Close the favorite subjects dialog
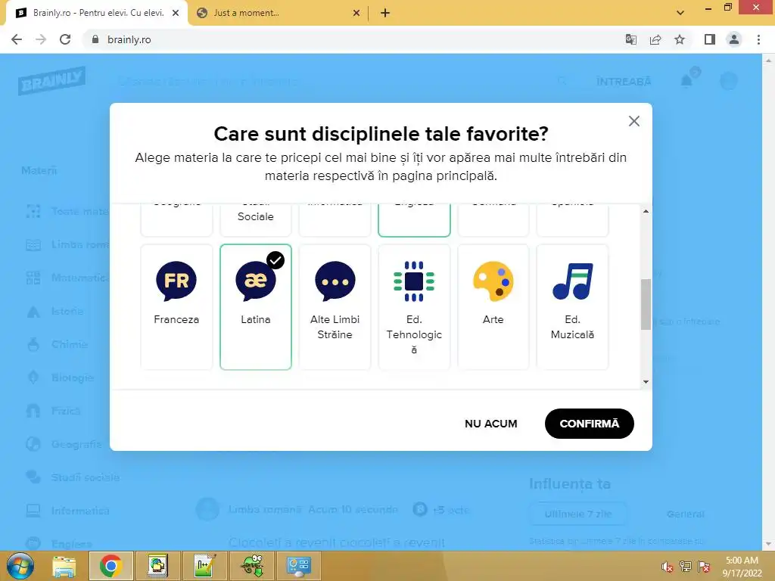Screen dimensions: 775x581 [634, 121]
